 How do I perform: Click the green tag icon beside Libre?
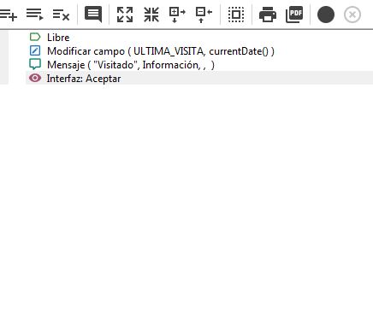[x=35, y=37]
